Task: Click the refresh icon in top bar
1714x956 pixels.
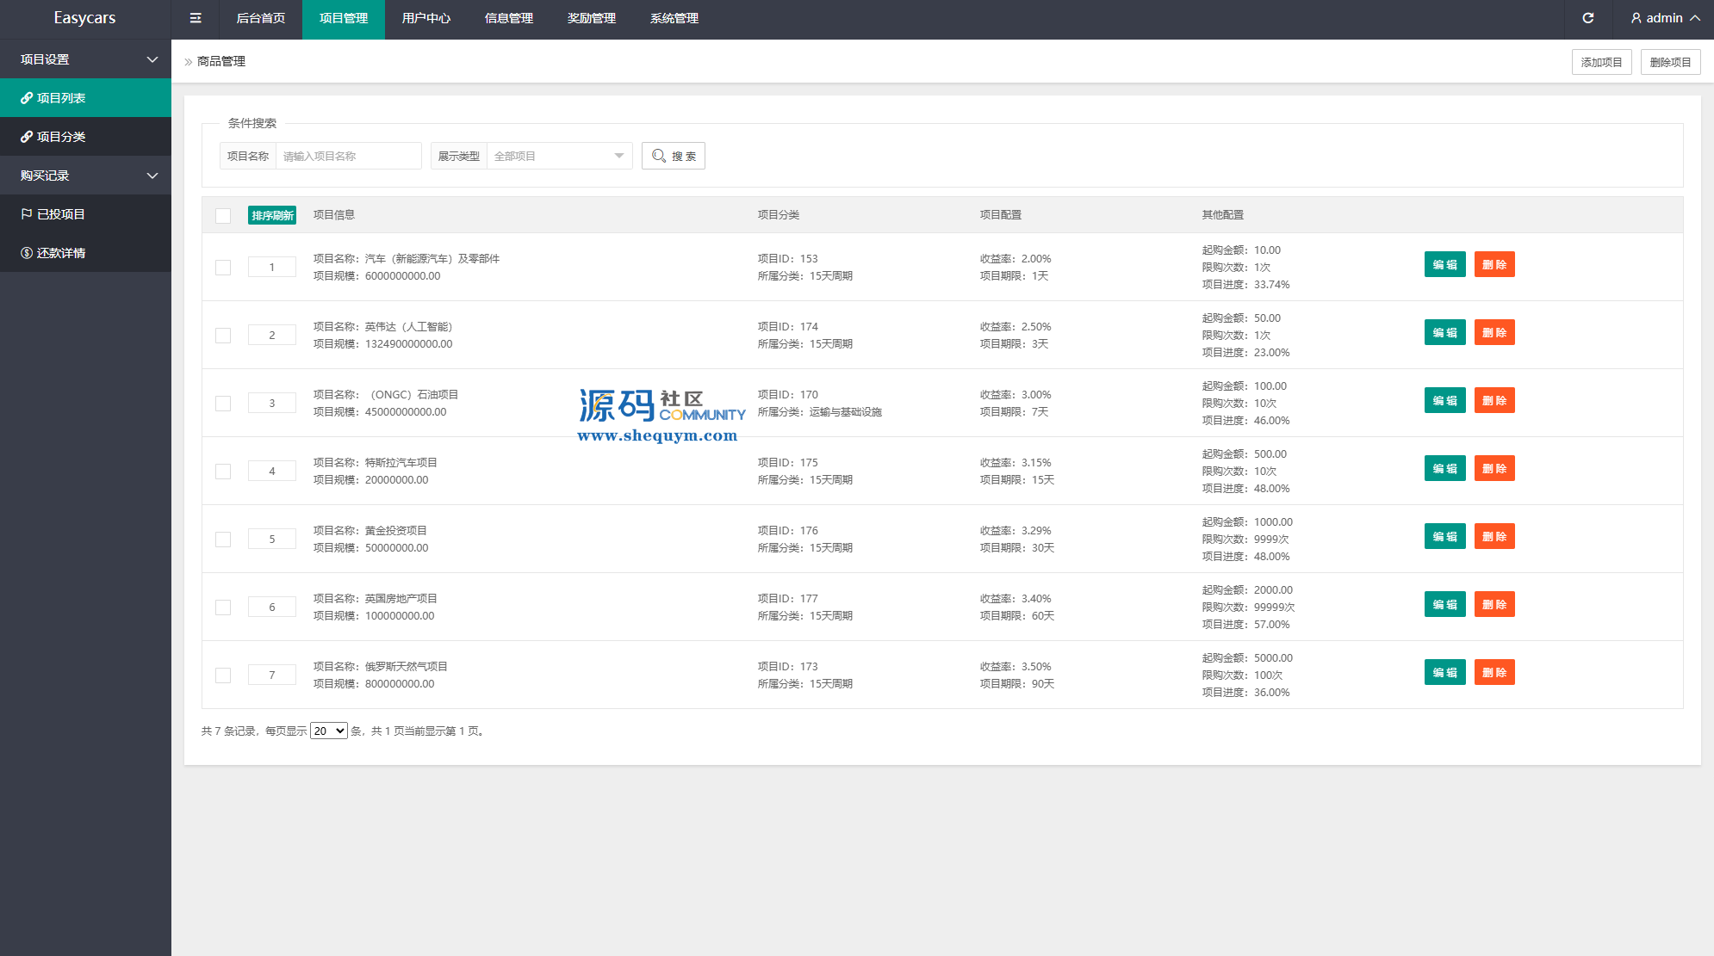Action: (x=1587, y=18)
